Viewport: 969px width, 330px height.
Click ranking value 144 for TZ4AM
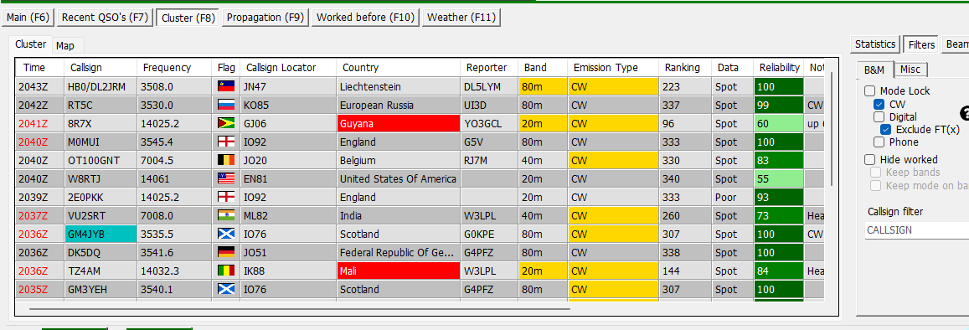(685, 271)
